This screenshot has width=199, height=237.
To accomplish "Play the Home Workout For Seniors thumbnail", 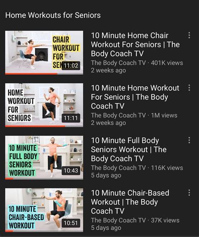I will [44, 105].
